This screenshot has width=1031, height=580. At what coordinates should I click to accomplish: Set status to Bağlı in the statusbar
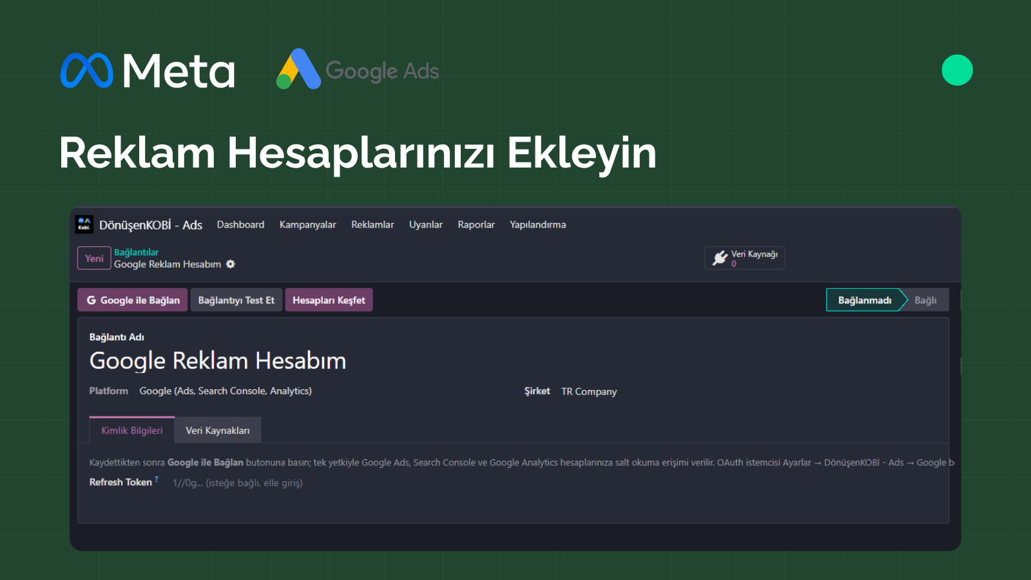pos(926,300)
